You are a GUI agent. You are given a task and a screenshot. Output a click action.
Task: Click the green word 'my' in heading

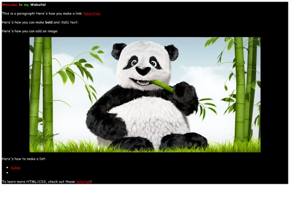[x=26, y=5]
